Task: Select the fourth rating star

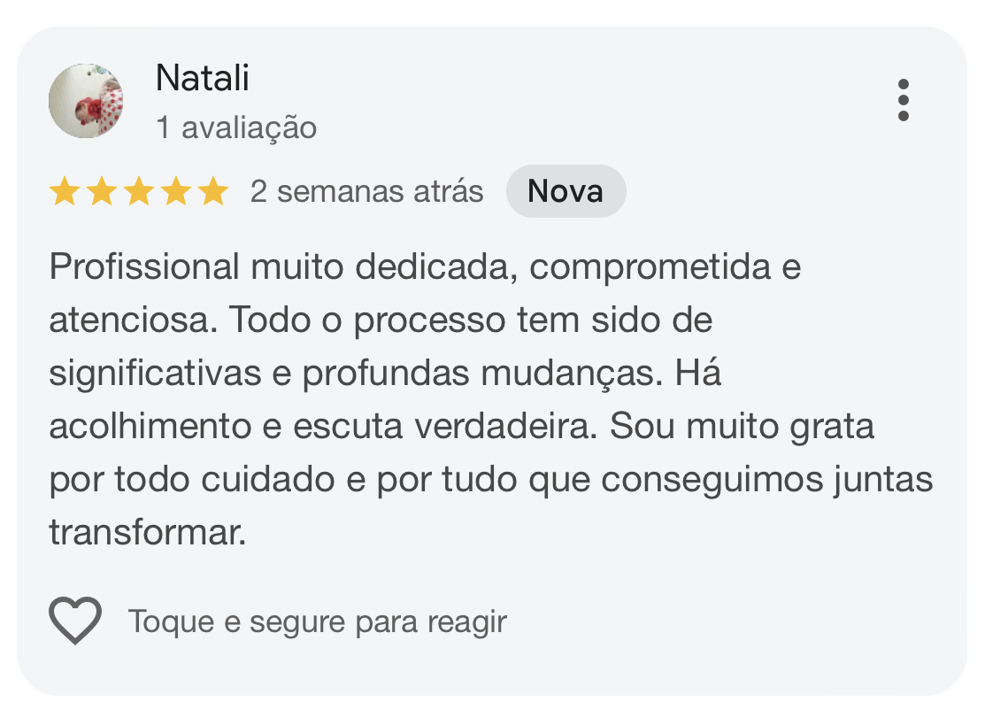Action: [176, 191]
